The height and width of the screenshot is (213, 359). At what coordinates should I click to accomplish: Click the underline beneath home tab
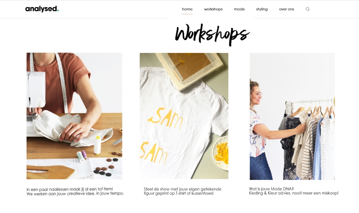(187, 14)
